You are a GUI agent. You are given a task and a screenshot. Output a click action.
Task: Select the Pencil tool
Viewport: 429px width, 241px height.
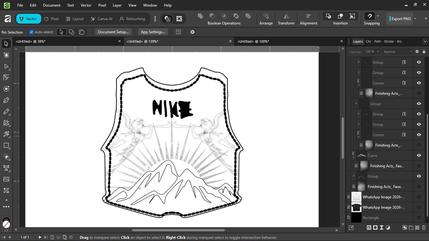(x=6, y=112)
